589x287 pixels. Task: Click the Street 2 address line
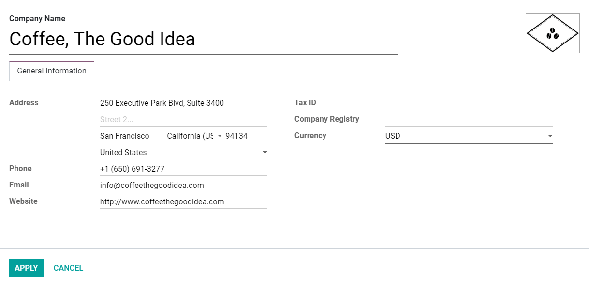[x=183, y=119]
